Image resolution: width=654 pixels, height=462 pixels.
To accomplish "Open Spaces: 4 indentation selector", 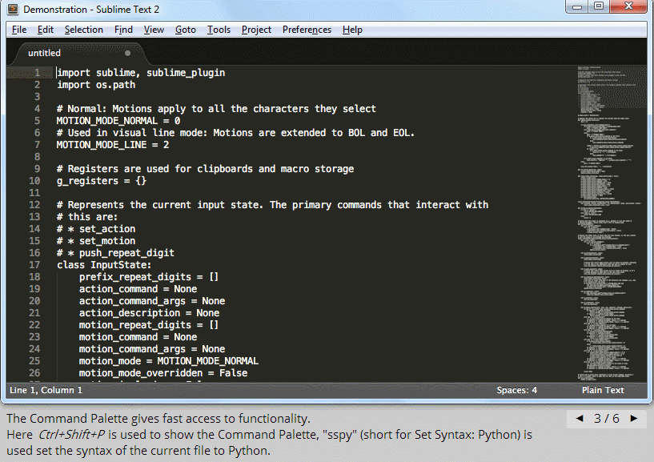I will click(x=517, y=390).
